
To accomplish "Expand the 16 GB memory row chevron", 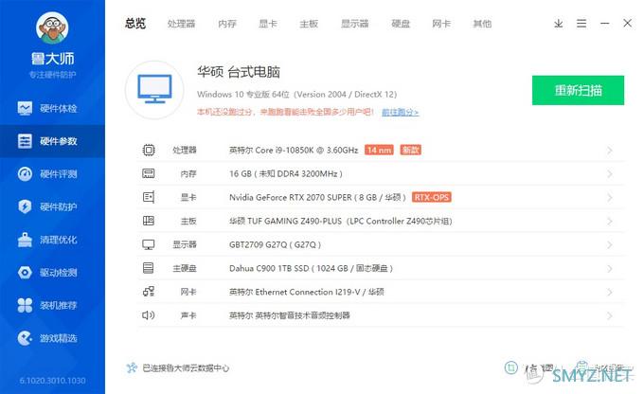I will click(610, 174).
